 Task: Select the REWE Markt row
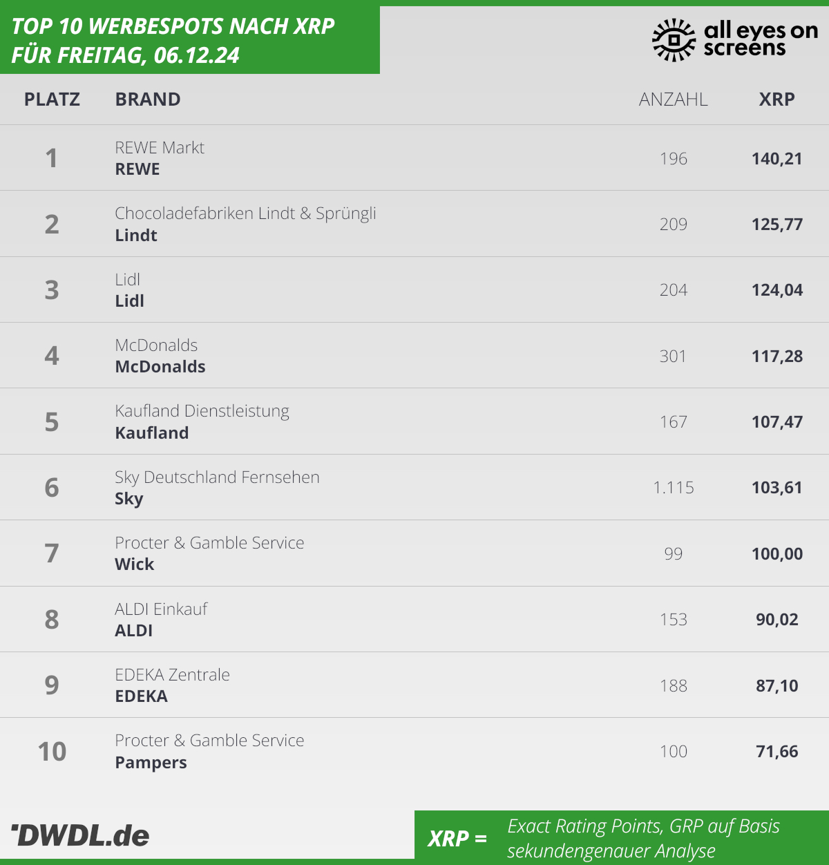[x=414, y=158]
